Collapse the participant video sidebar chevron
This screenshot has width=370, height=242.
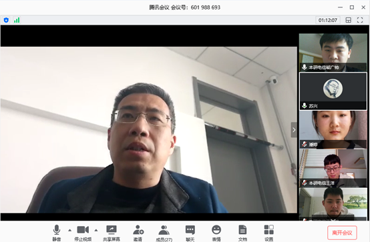click(294, 130)
